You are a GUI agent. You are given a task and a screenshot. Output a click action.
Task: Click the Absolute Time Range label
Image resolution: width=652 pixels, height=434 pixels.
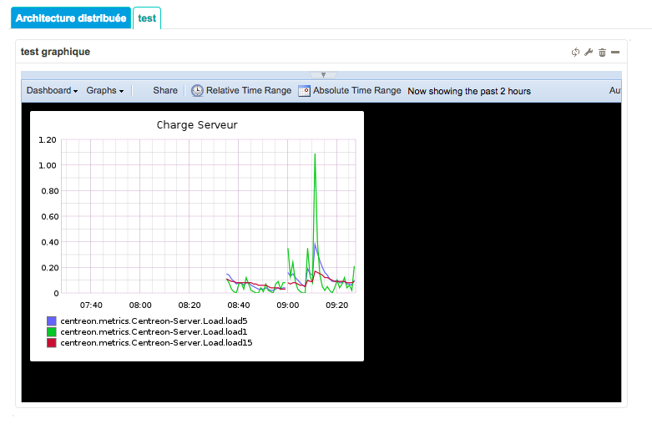click(356, 91)
